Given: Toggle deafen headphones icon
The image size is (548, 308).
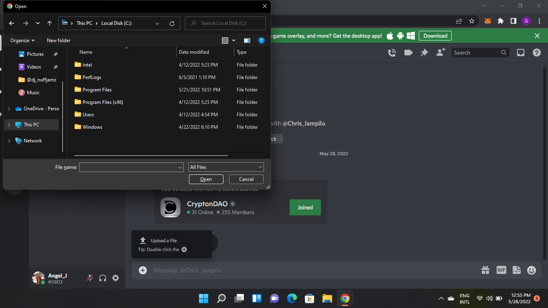Looking at the screenshot, I should 103,278.
